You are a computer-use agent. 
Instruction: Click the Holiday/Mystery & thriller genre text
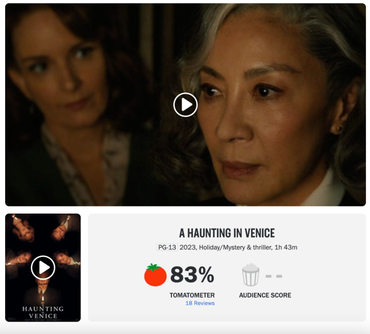pyautogui.click(x=235, y=247)
